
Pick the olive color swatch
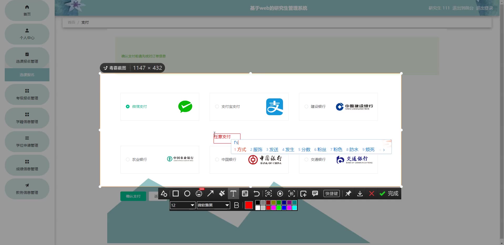[x=274, y=203]
